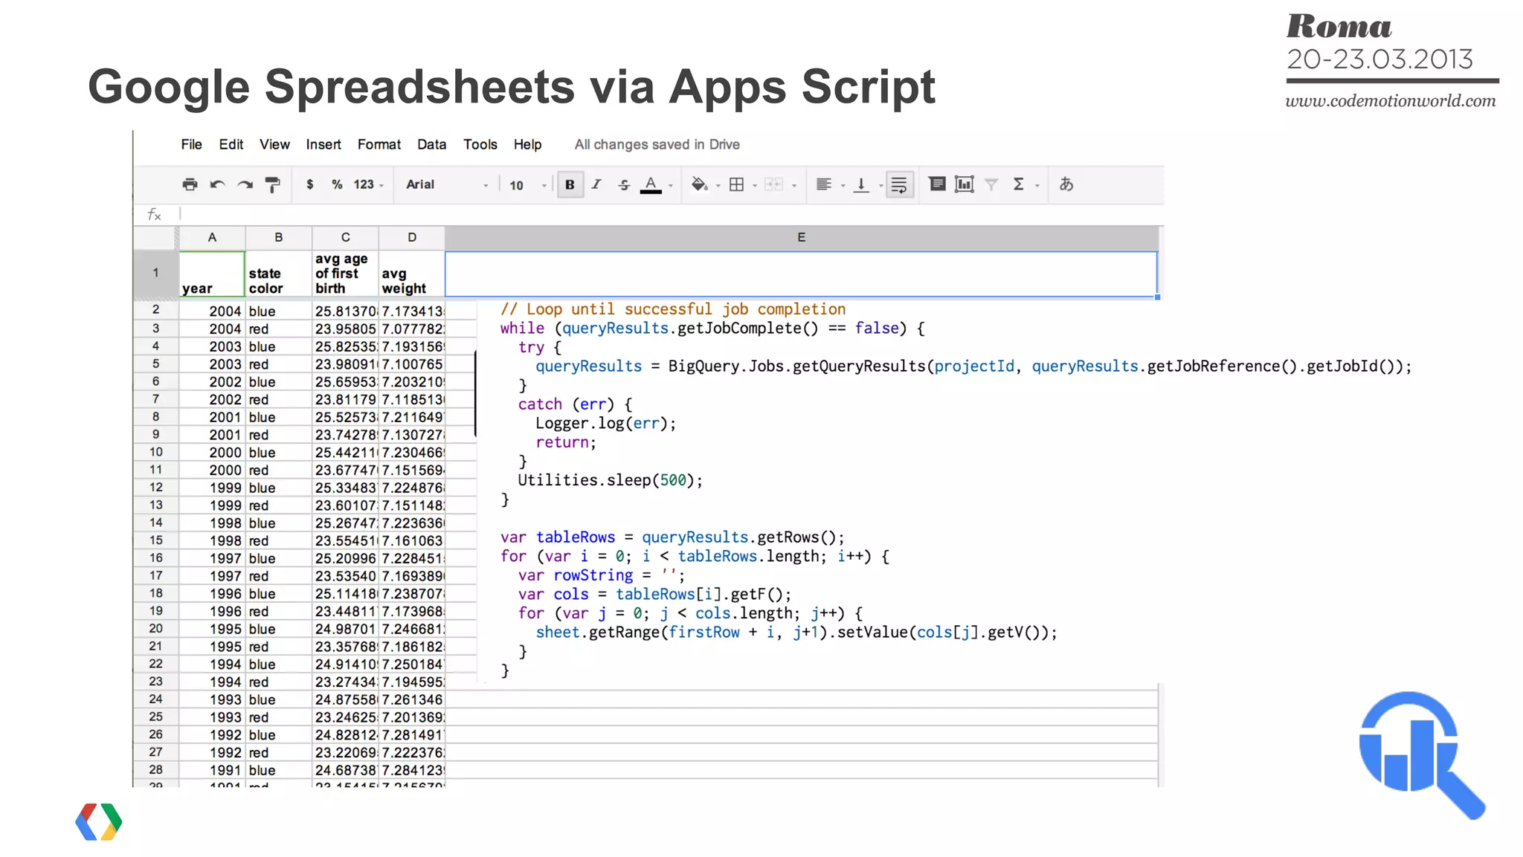
Task: Click the 'year' header cell
Action: pyautogui.click(x=212, y=274)
